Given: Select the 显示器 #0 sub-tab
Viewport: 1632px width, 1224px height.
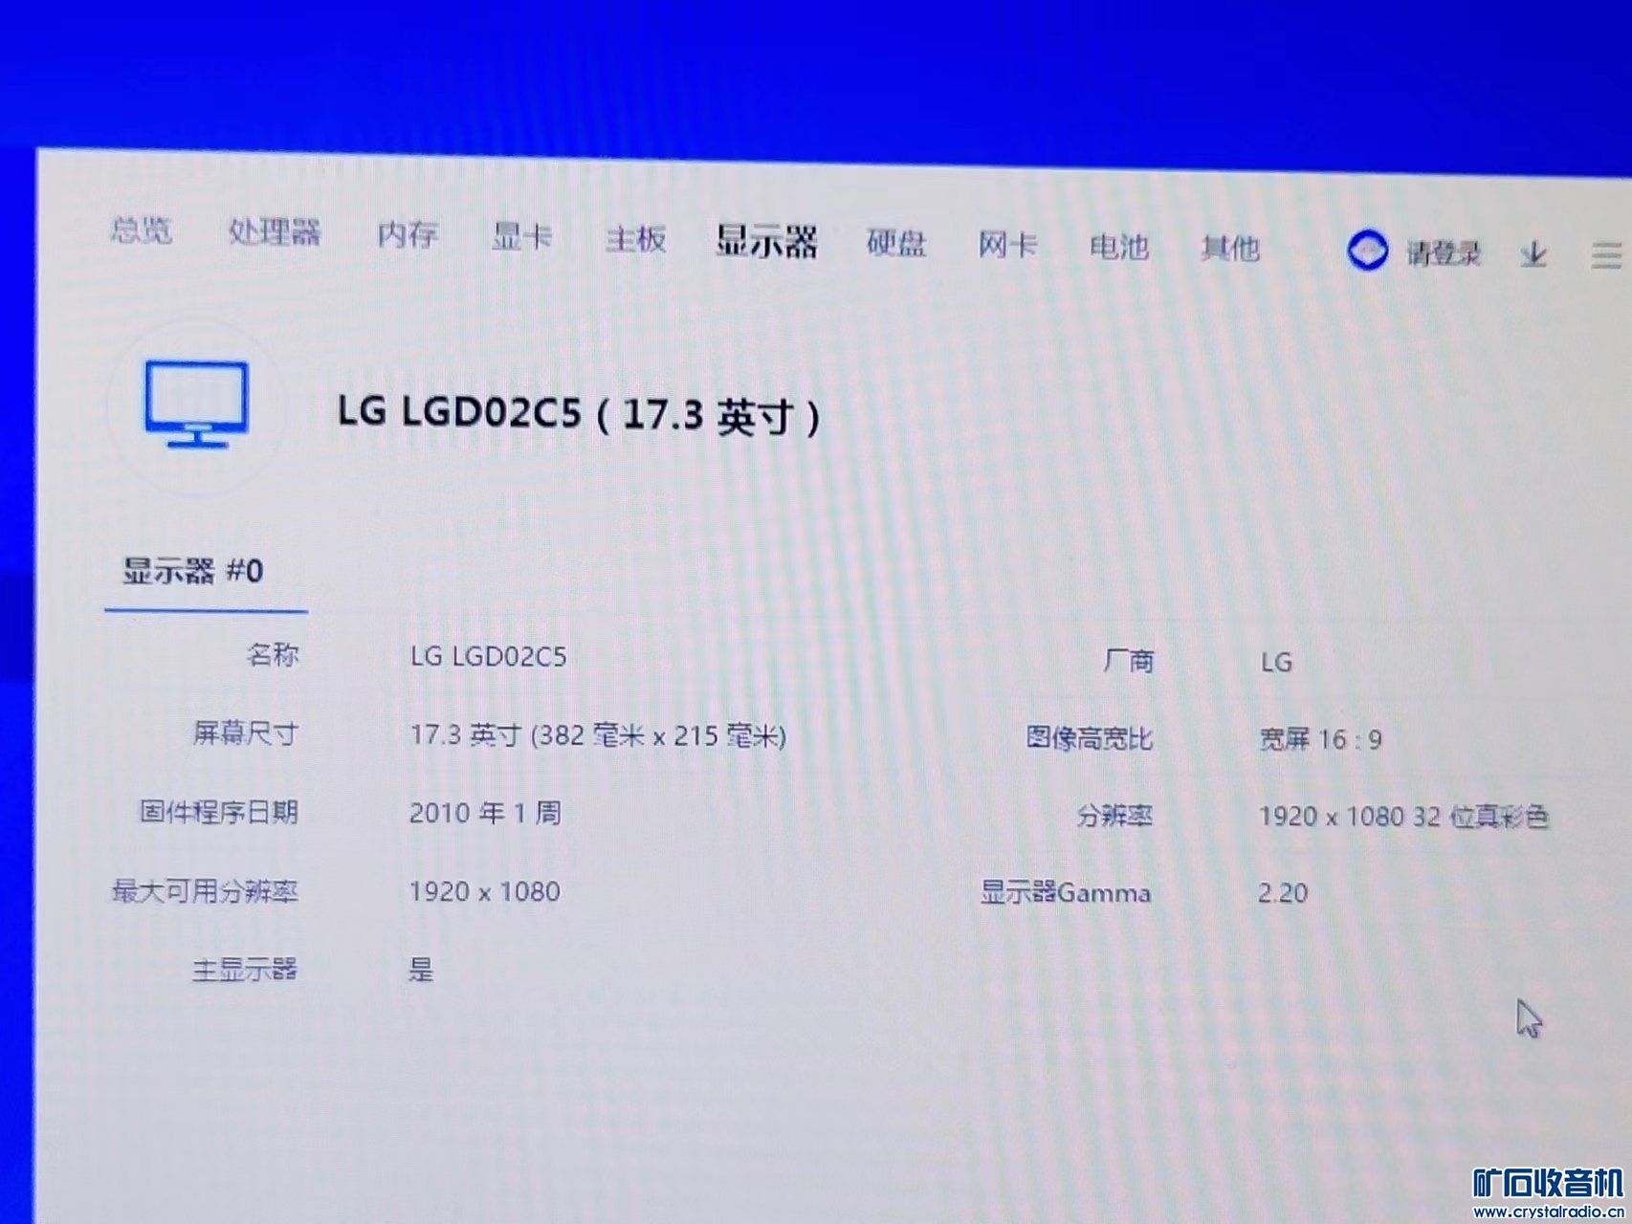Looking at the screenshot, I should (192, 571).
